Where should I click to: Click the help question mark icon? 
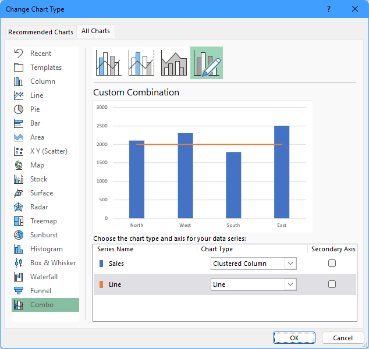click(x=329, y=9)
